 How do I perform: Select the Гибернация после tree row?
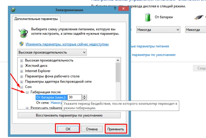[46, 92]
